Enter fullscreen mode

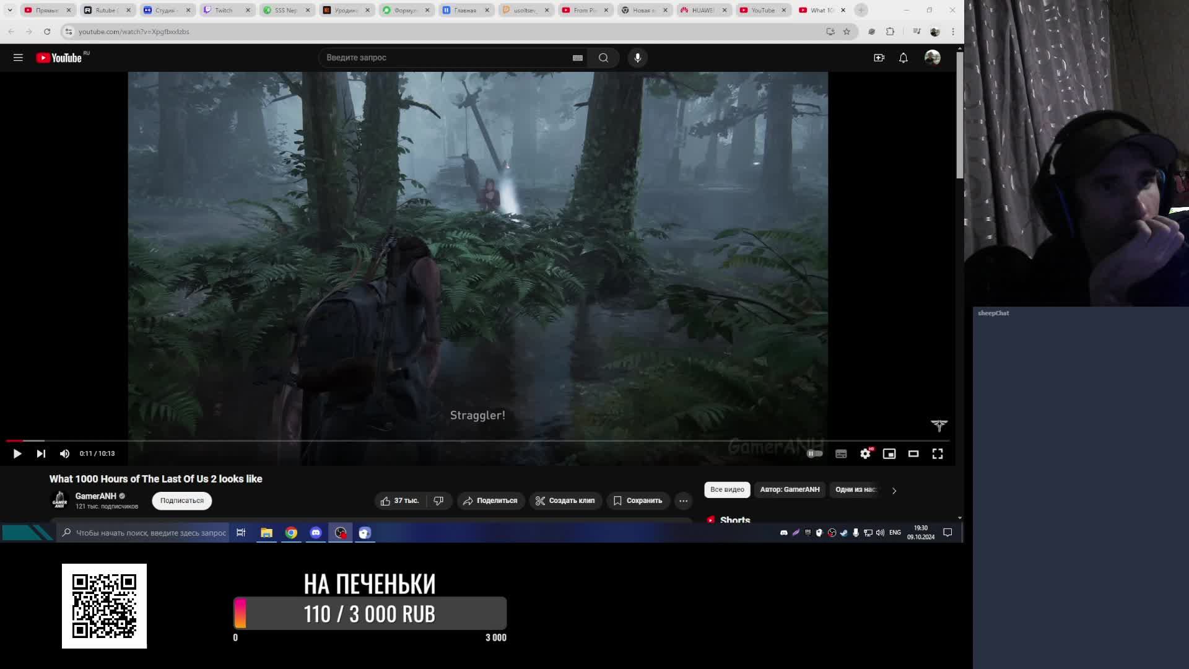[938, 454]
